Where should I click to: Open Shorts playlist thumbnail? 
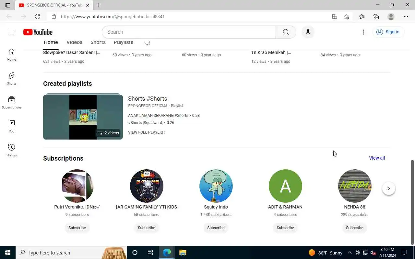click(x=83, y=117)
